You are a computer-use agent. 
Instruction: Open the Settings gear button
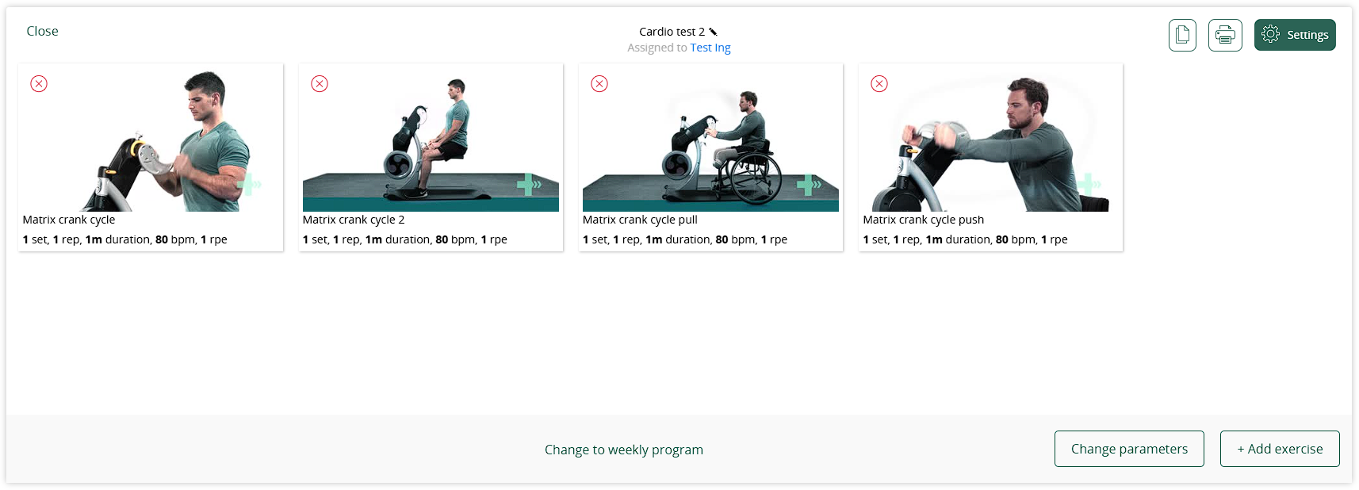[1295, 35]
